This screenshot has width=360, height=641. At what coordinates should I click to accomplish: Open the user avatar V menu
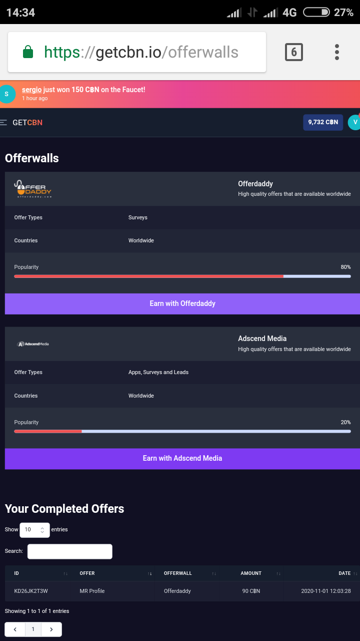tap(354, 122)
